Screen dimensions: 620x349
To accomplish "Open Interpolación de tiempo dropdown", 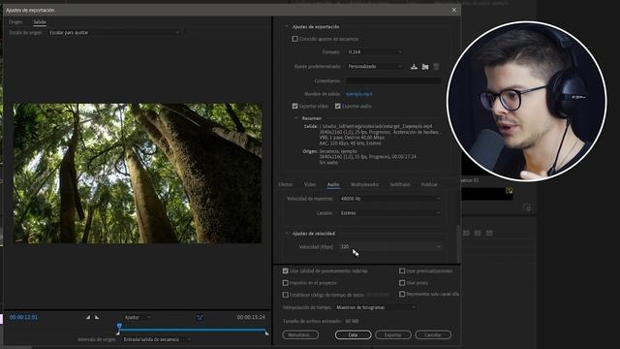I will tap(376, 307).
